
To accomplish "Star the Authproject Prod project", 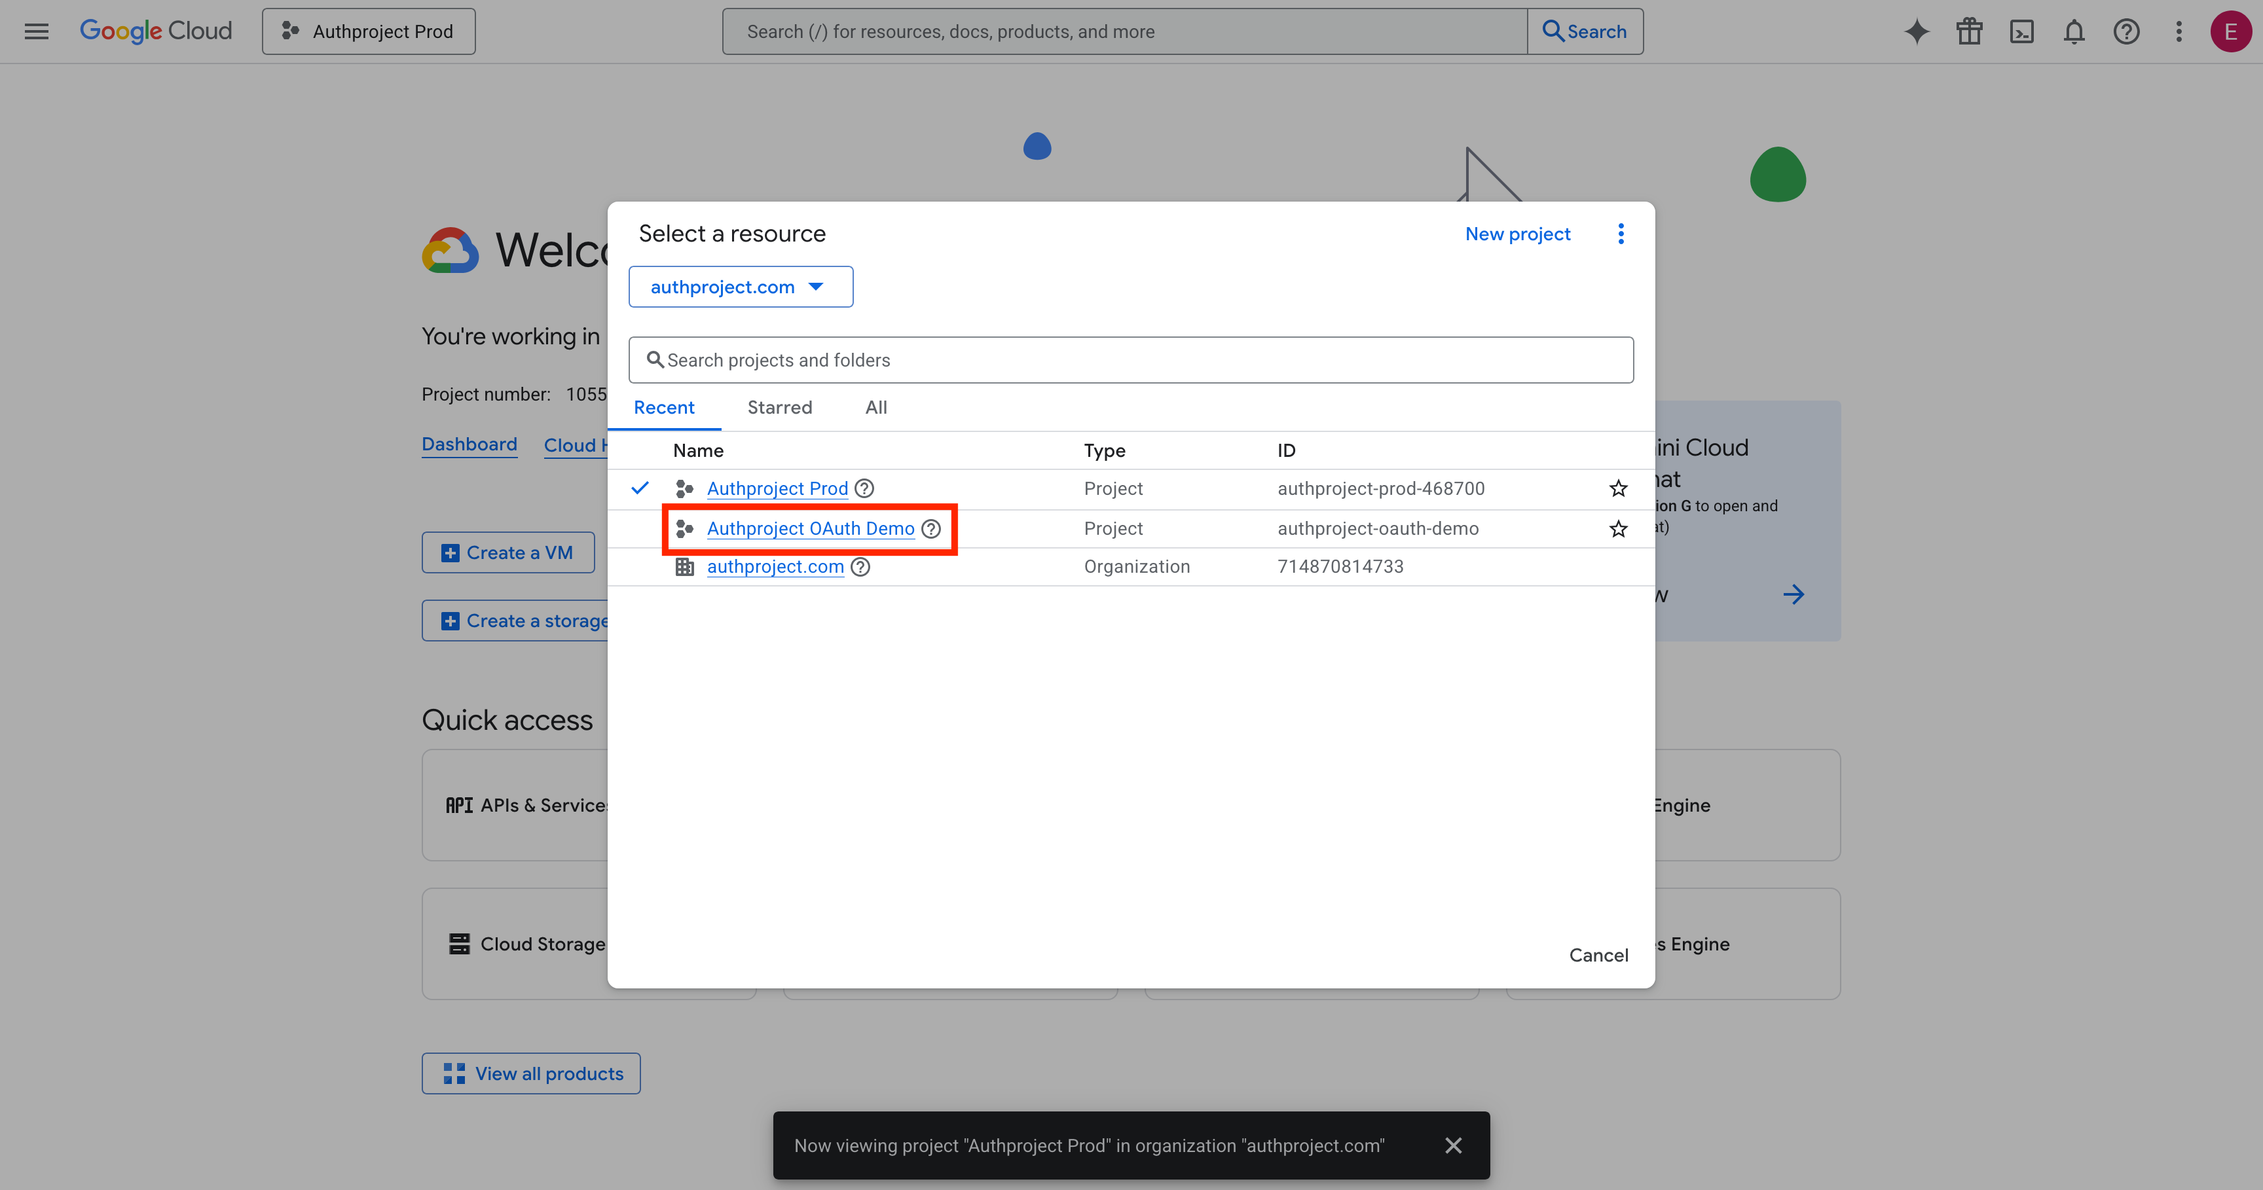I will [x=1618, y=488].
